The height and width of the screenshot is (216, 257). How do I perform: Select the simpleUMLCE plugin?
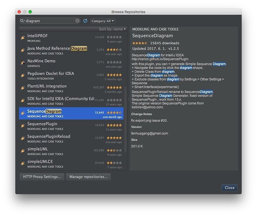[x=71, y=164]
